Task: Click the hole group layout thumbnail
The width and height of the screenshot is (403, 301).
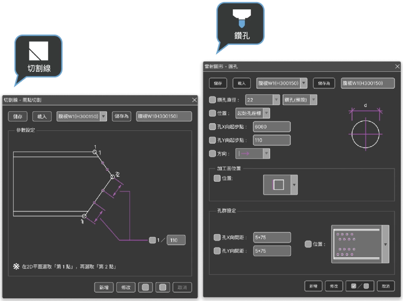Action: [x=357, y=244]
